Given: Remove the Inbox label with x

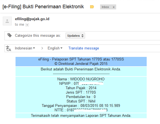Looking at the screenshot, I should pyautogui.click(x=114, y=7).
